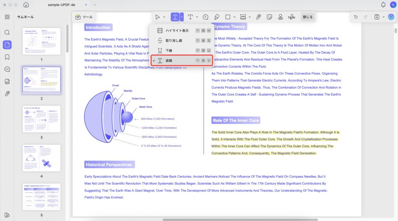Expand pointer tool dropdown arrow
Screen dimensions: 398x221
tap(164, 17)
